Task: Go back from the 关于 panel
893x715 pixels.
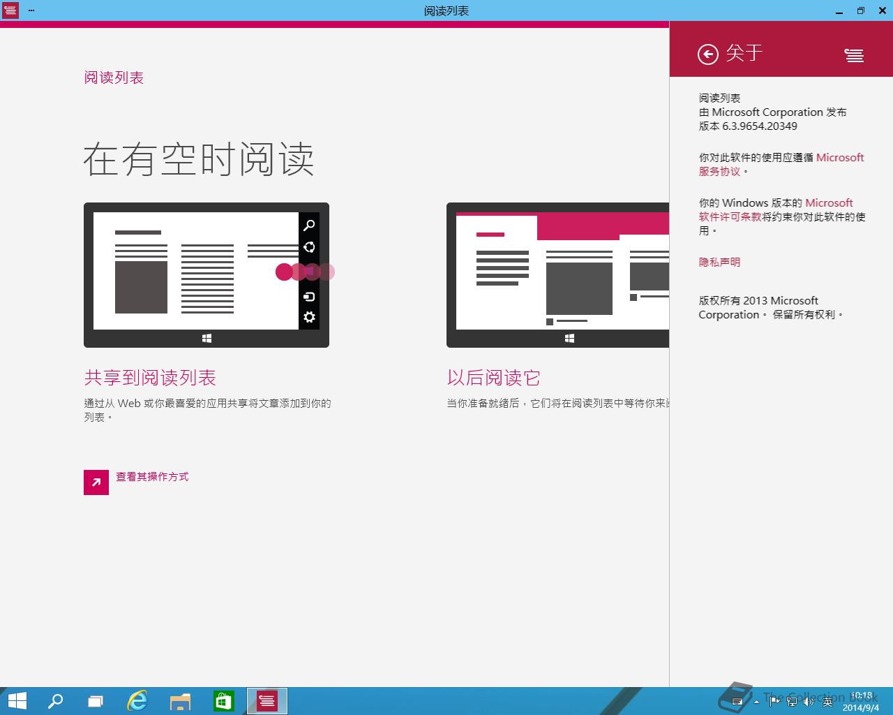Action: click(707, 54)
